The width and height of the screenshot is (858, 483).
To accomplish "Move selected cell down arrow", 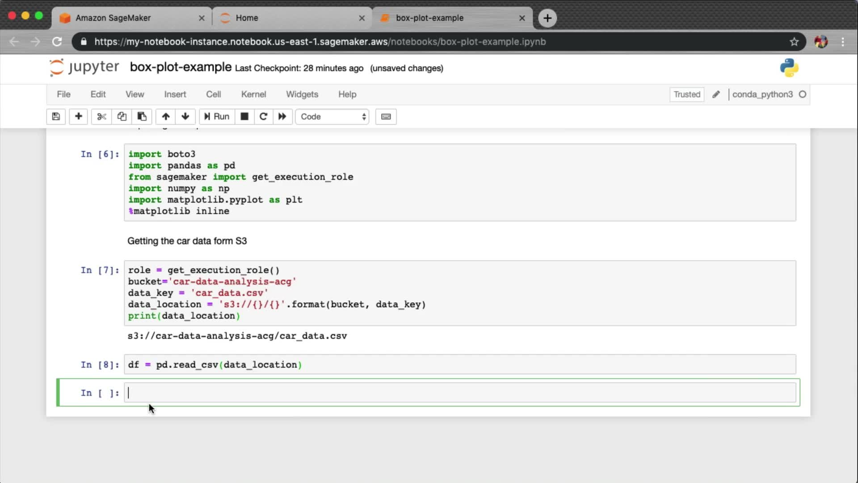I will [185, 117].
